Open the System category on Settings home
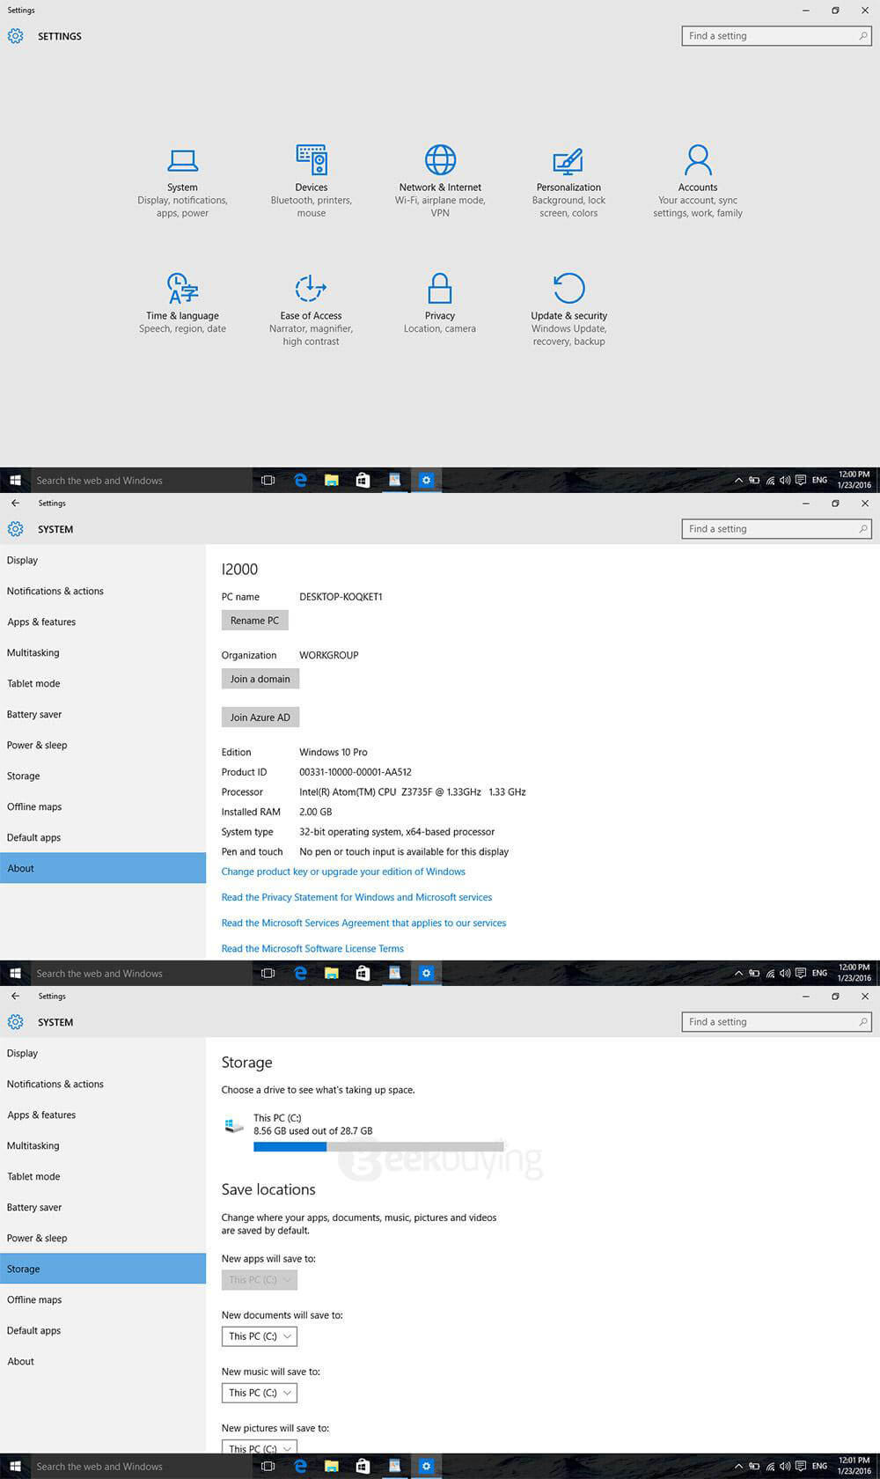The width and height of the screenshot is (880, 1479). coord(182,182)
